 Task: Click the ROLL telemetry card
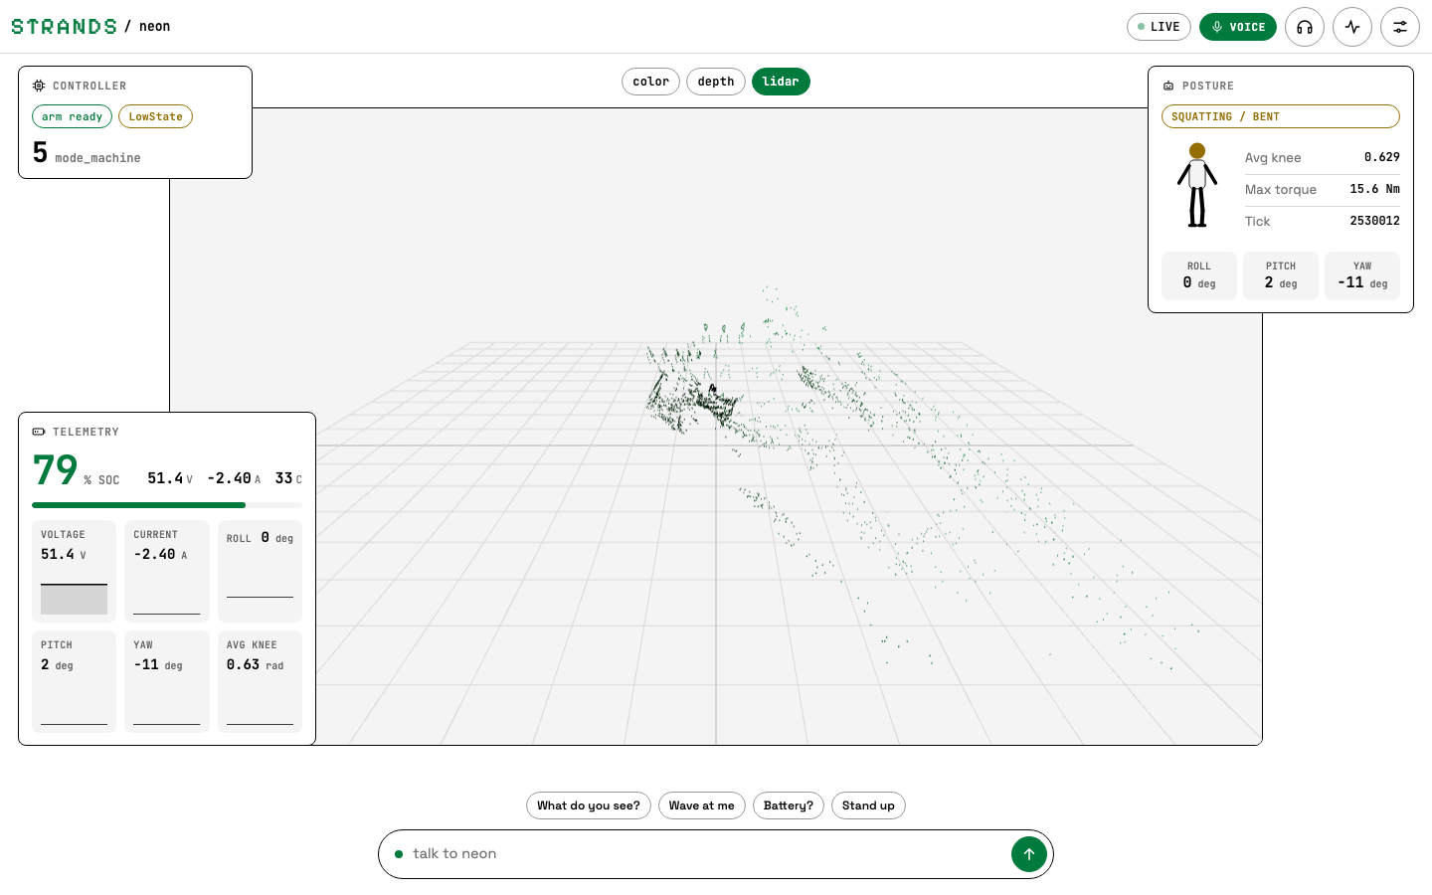(260, 571)
